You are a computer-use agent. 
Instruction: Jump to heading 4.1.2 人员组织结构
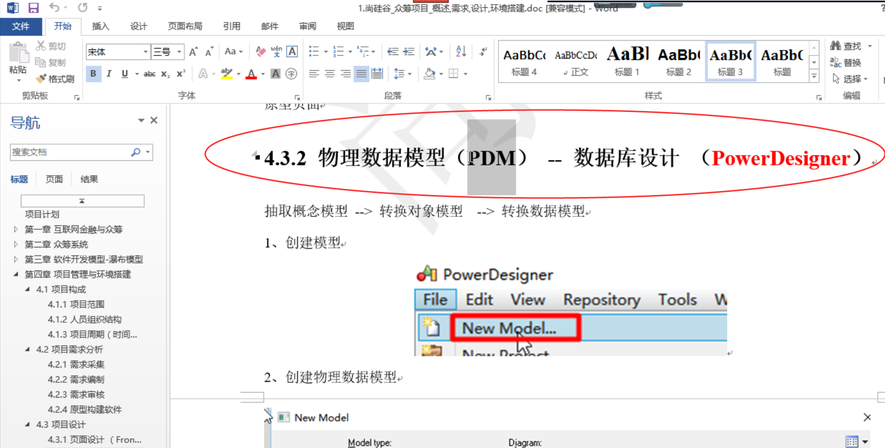pyautogui.click(x=85, y=320)
